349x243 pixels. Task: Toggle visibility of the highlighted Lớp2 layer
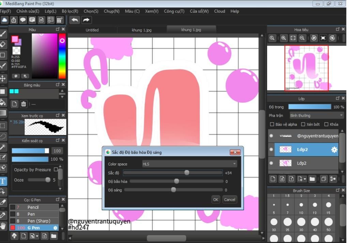(x=271, y=149)
